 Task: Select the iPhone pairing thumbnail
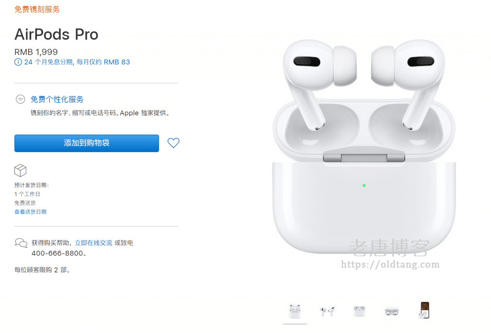[x=424, y=310]
